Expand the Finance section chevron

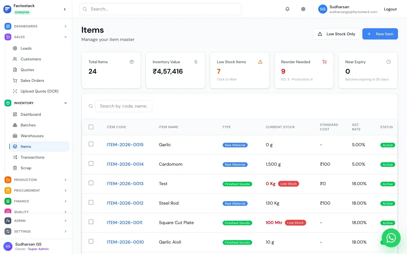[66, 201]
